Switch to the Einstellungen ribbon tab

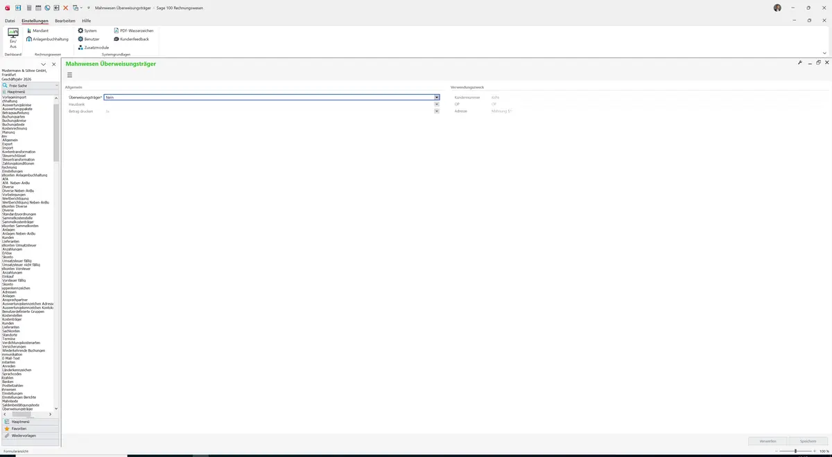click(x=35, y=21)
